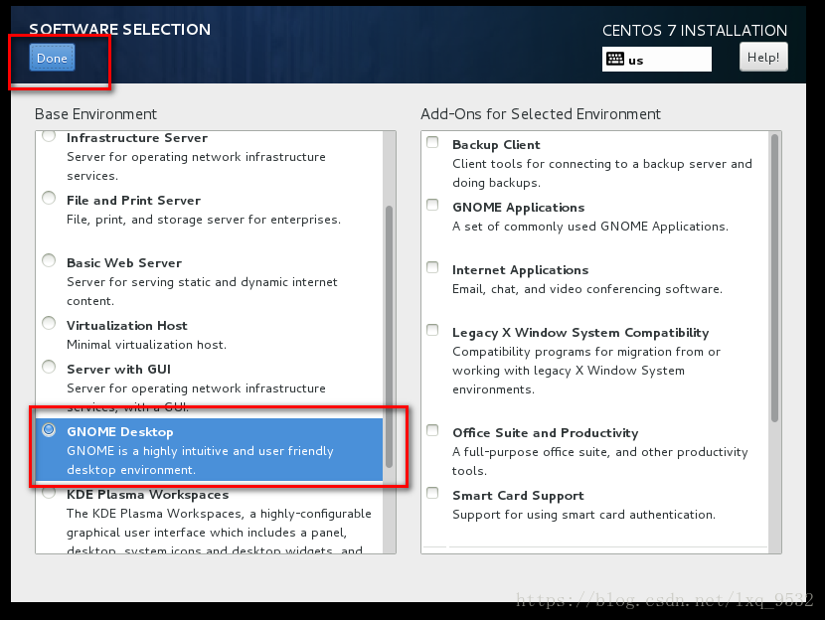This screenshot has height=620, width=825.
Task: Click the 'Internet Applications' title text
Action: (x=521, y=270)
